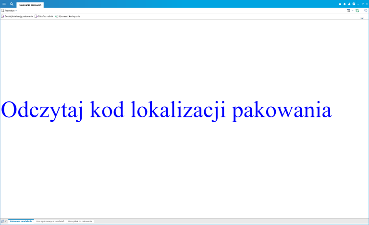The width and height of the screenshot is (369, 225).
Task: Click the green refresh icon
Action: point(357,11)
